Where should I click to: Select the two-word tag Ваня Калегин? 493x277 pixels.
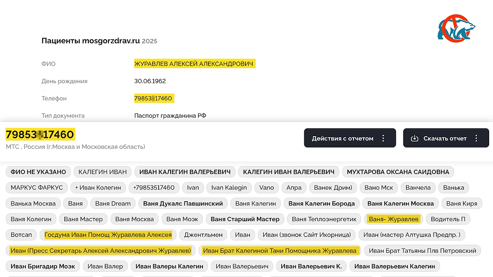255,204
